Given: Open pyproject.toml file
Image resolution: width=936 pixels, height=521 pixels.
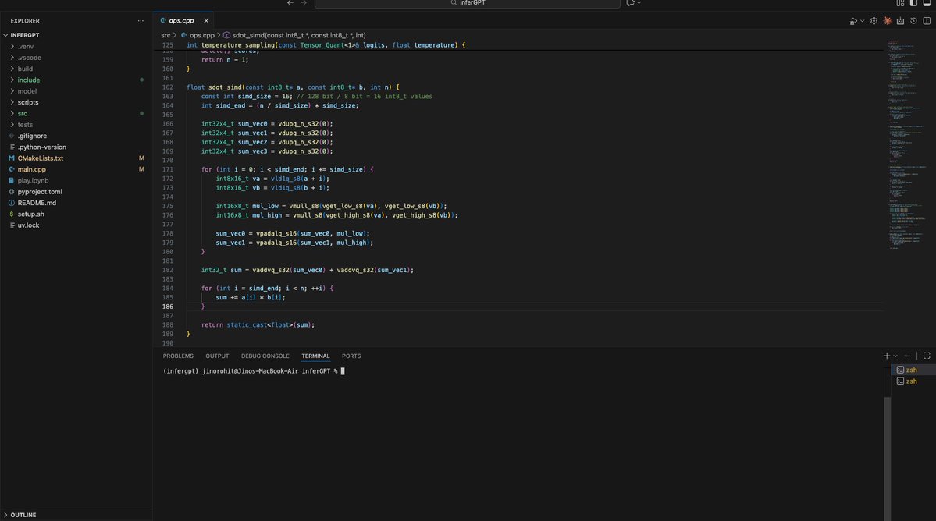Looking at the screenshot, I should tap(77, 192).
